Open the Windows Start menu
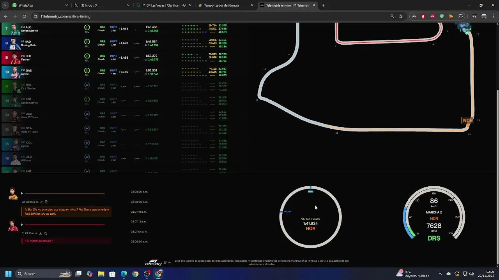The image size is (499, 280). (8, 274)
